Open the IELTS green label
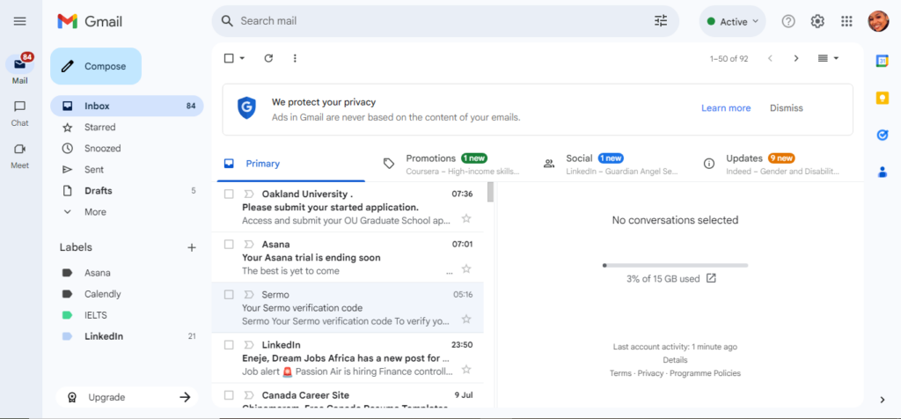901x419 pixels. 127,315
